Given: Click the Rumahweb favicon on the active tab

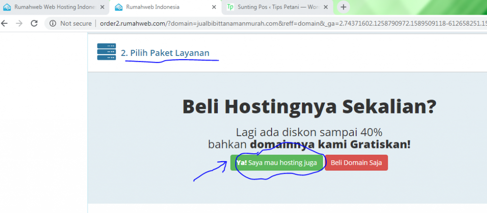Looking at the screenshot, I should tap(118, 7).
